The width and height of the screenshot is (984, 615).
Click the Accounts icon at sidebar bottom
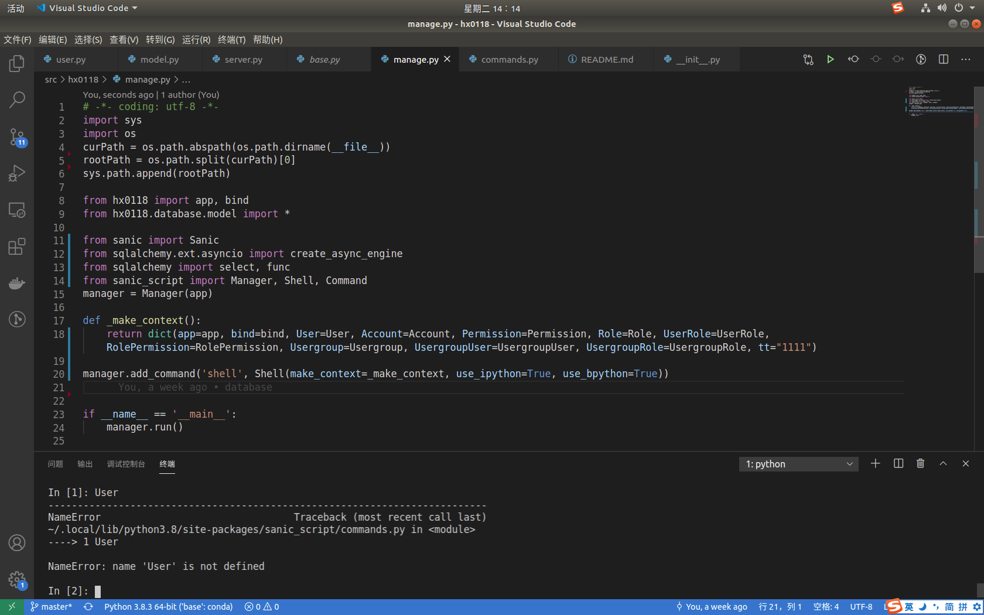[17, 543]
